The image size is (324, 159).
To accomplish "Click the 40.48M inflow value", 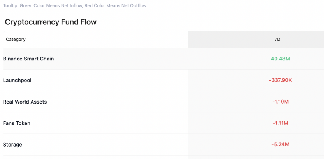I will point(280,59).
